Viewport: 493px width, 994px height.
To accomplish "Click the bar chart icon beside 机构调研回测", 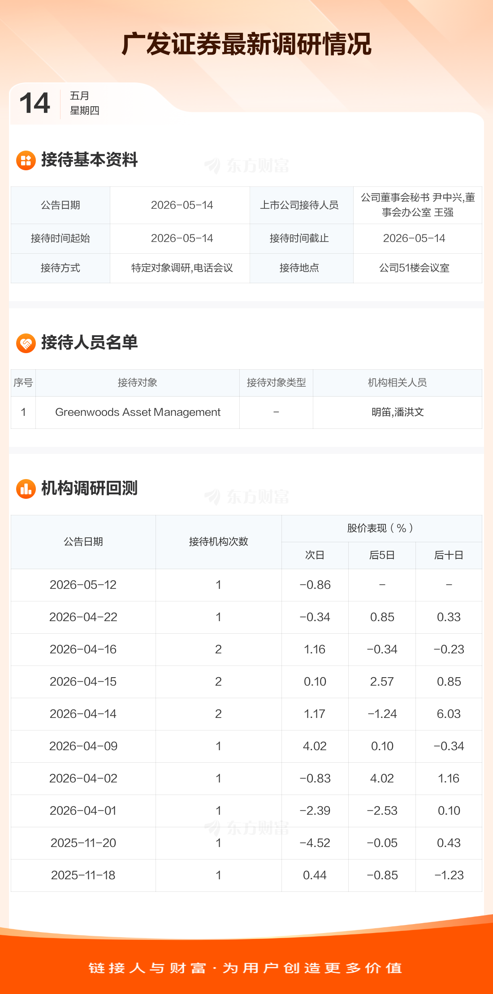I will click(26, 489).
